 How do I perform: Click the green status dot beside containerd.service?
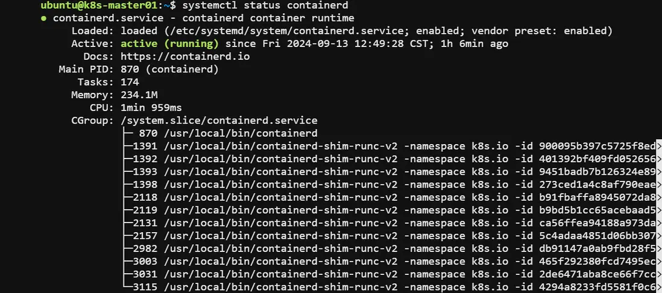[45, 18]
